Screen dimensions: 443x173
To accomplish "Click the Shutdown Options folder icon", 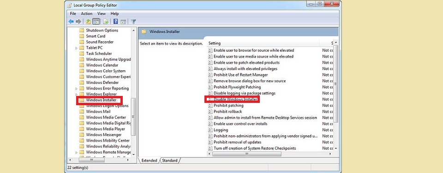I will pos(82,30).
